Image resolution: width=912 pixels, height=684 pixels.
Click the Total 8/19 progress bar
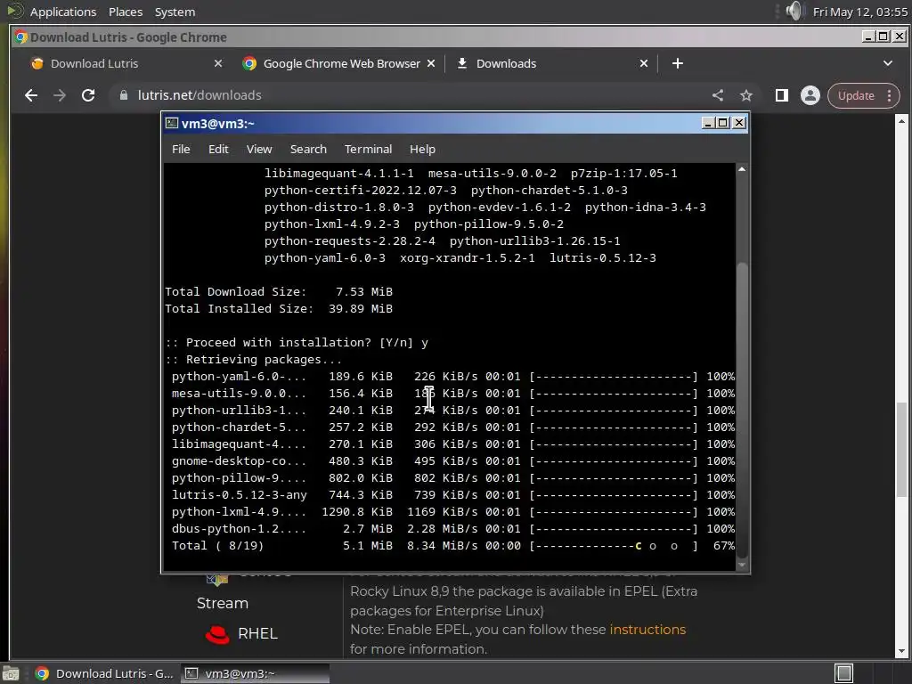[x=614, y=546]
